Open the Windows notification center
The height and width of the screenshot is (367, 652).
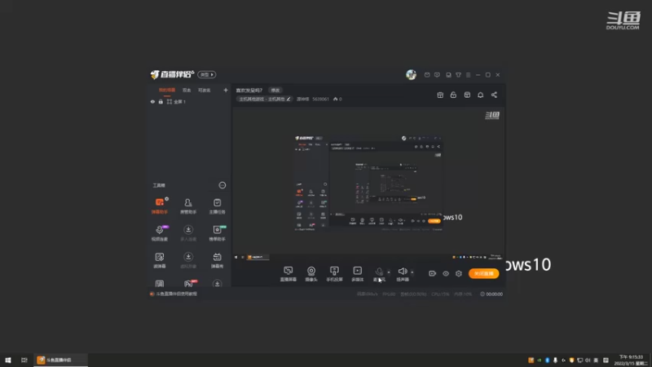[x=606, y=360]
